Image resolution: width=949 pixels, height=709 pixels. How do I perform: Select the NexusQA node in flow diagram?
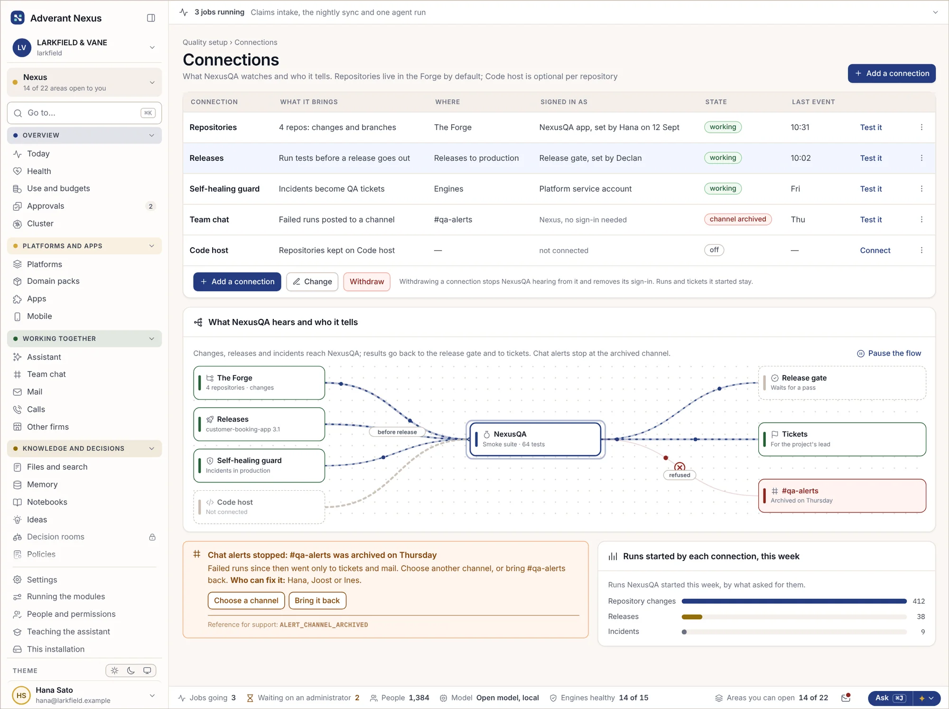tap(535, 439)
